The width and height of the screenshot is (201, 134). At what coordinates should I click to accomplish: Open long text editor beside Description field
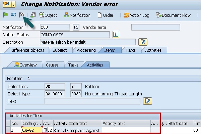(143, 42)
